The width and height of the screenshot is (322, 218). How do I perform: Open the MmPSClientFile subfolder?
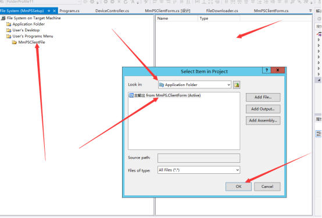(28, 42)
